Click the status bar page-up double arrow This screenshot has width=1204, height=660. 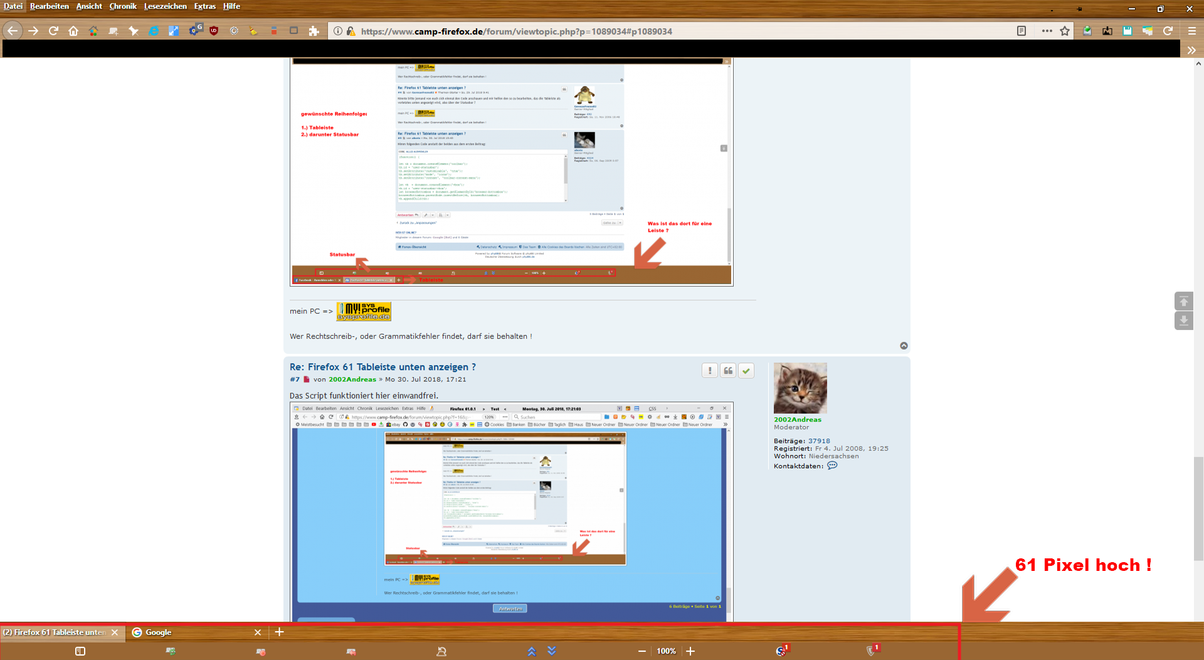coord(532,651)
